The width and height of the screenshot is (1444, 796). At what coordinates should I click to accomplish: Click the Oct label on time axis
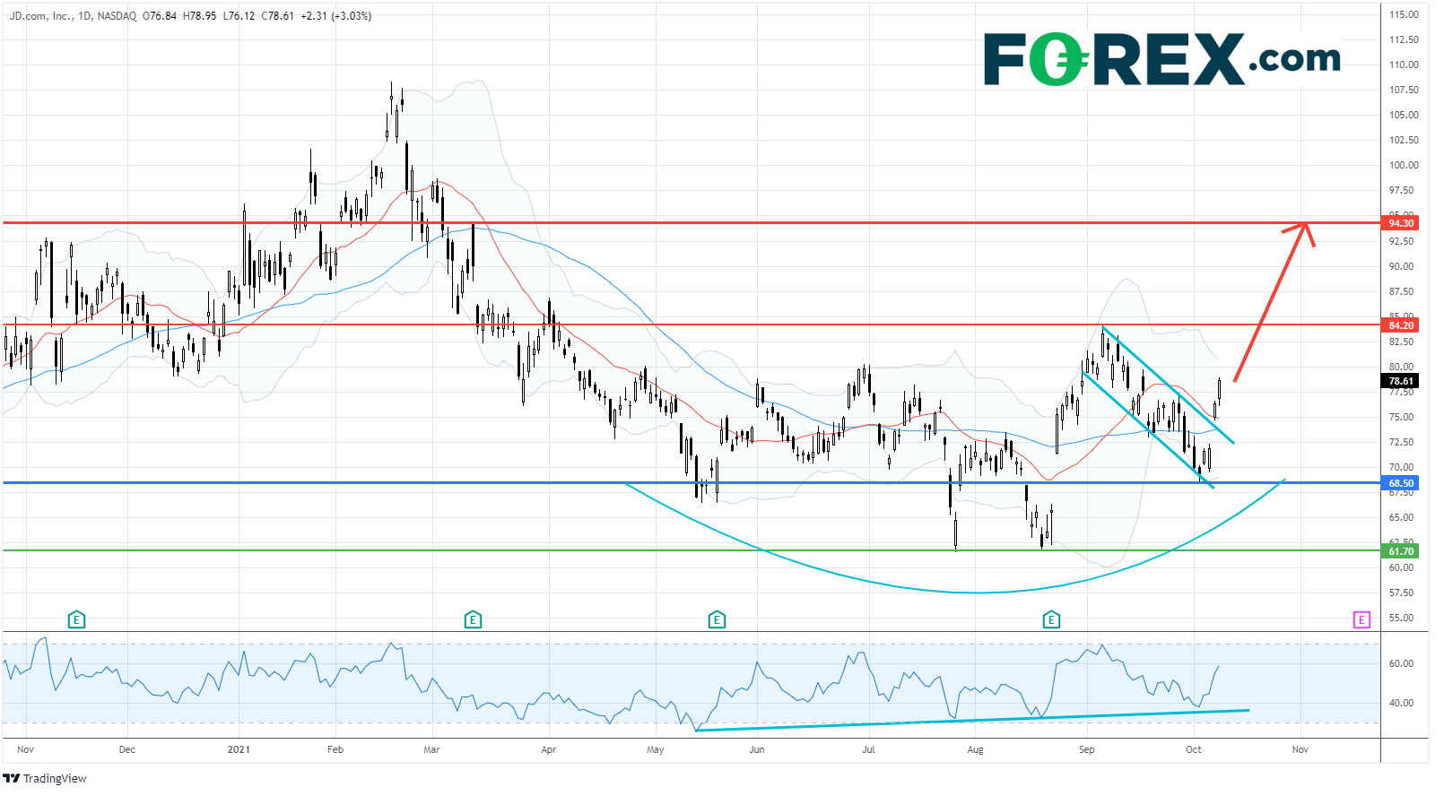tap(1193, 749)
